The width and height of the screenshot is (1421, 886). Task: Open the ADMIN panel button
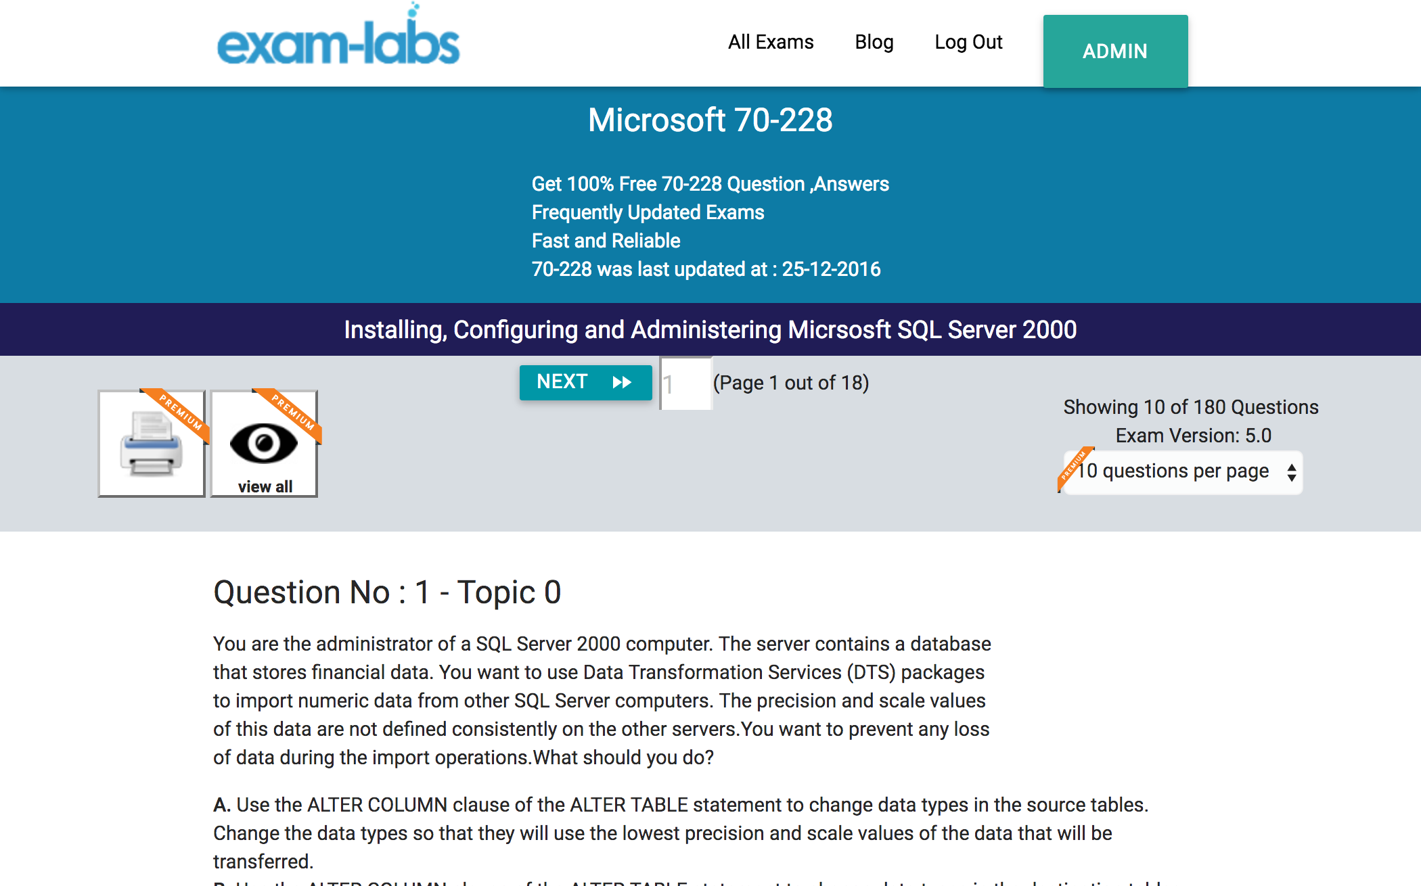(x=1115, y=51)
